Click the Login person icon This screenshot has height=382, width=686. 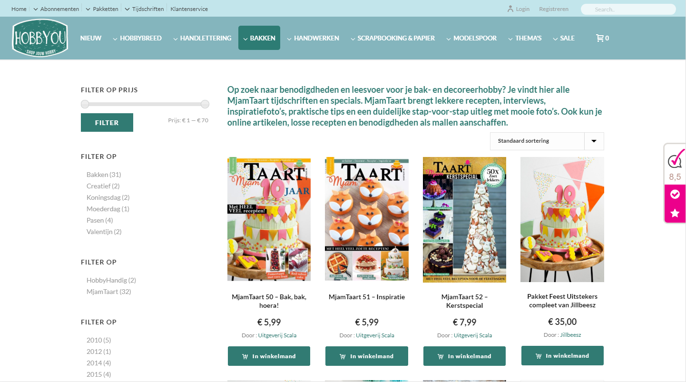click(510, 9)
